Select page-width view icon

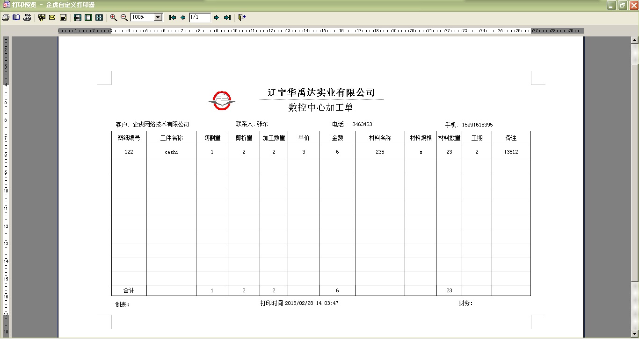78,17
